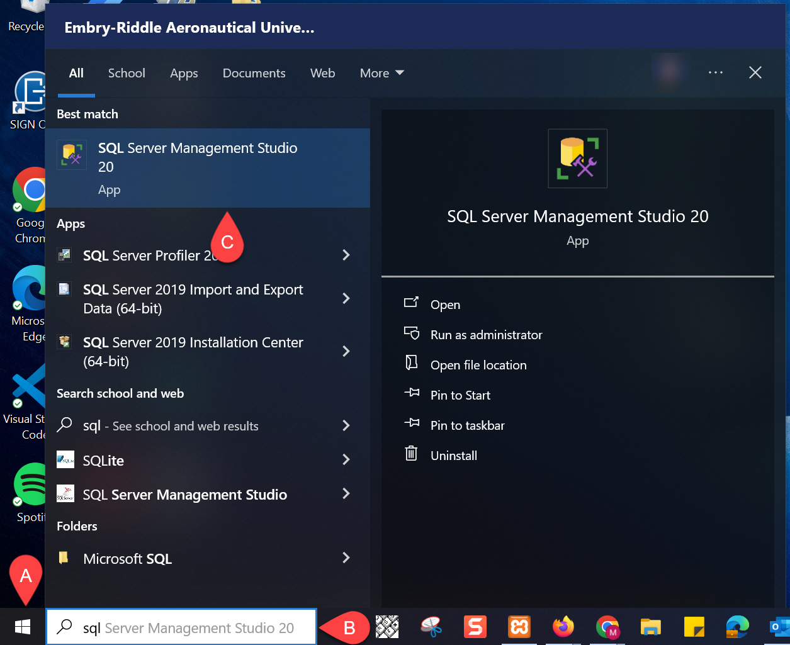Choose Uninstall in the details pane

pos(454,456)
